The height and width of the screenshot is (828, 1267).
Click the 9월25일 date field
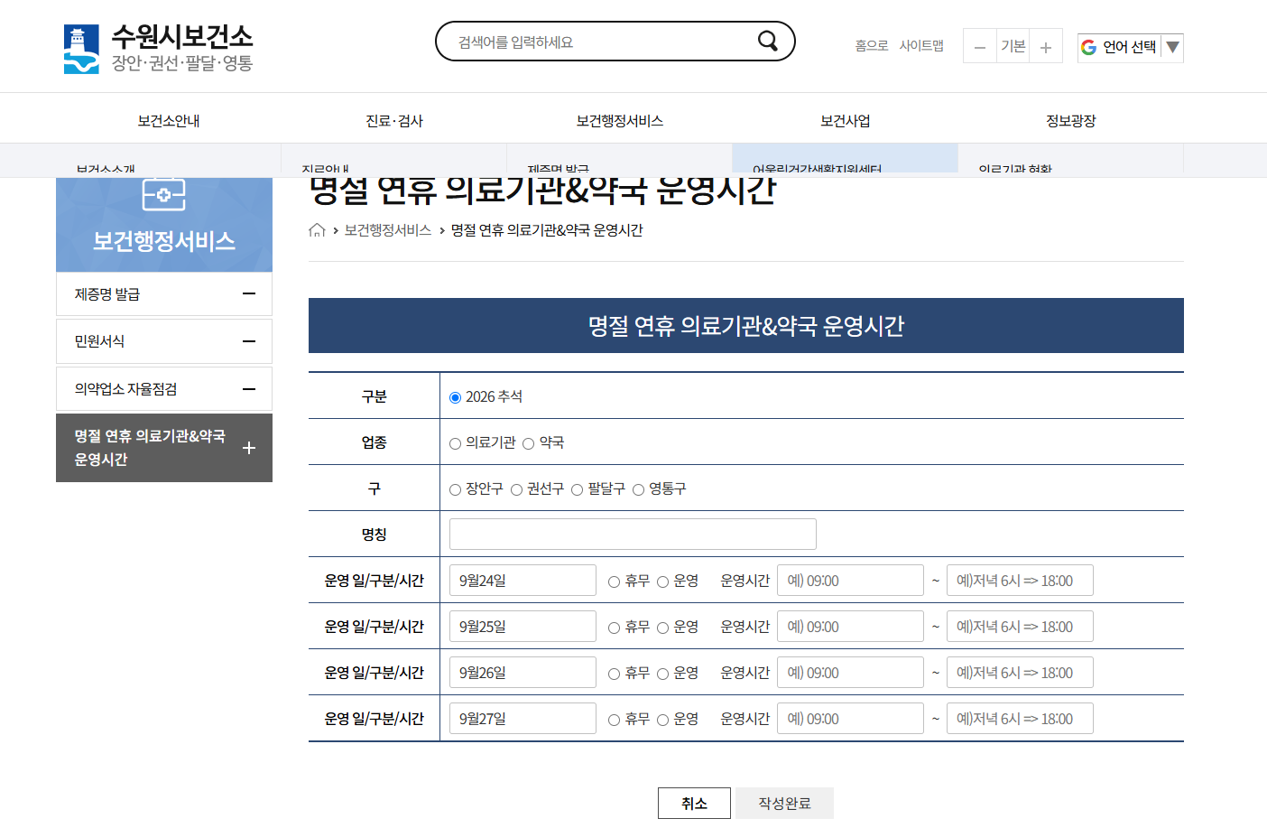[x=523, y=626]
